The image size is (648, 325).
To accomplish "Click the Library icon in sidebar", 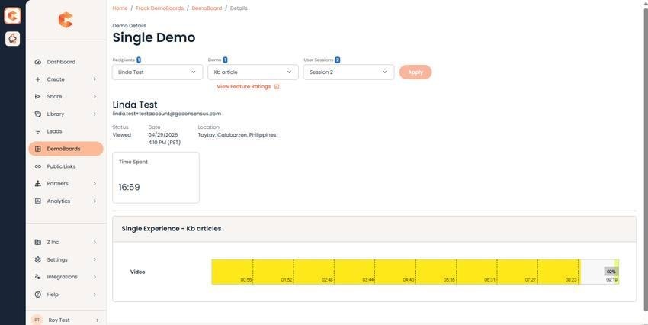I will click(38, 114).
